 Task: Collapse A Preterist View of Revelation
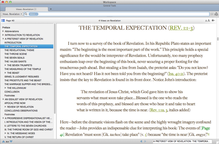pos(3,39)
